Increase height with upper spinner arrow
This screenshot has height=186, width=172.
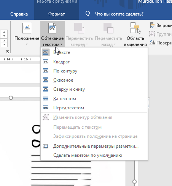coord(5,32)
